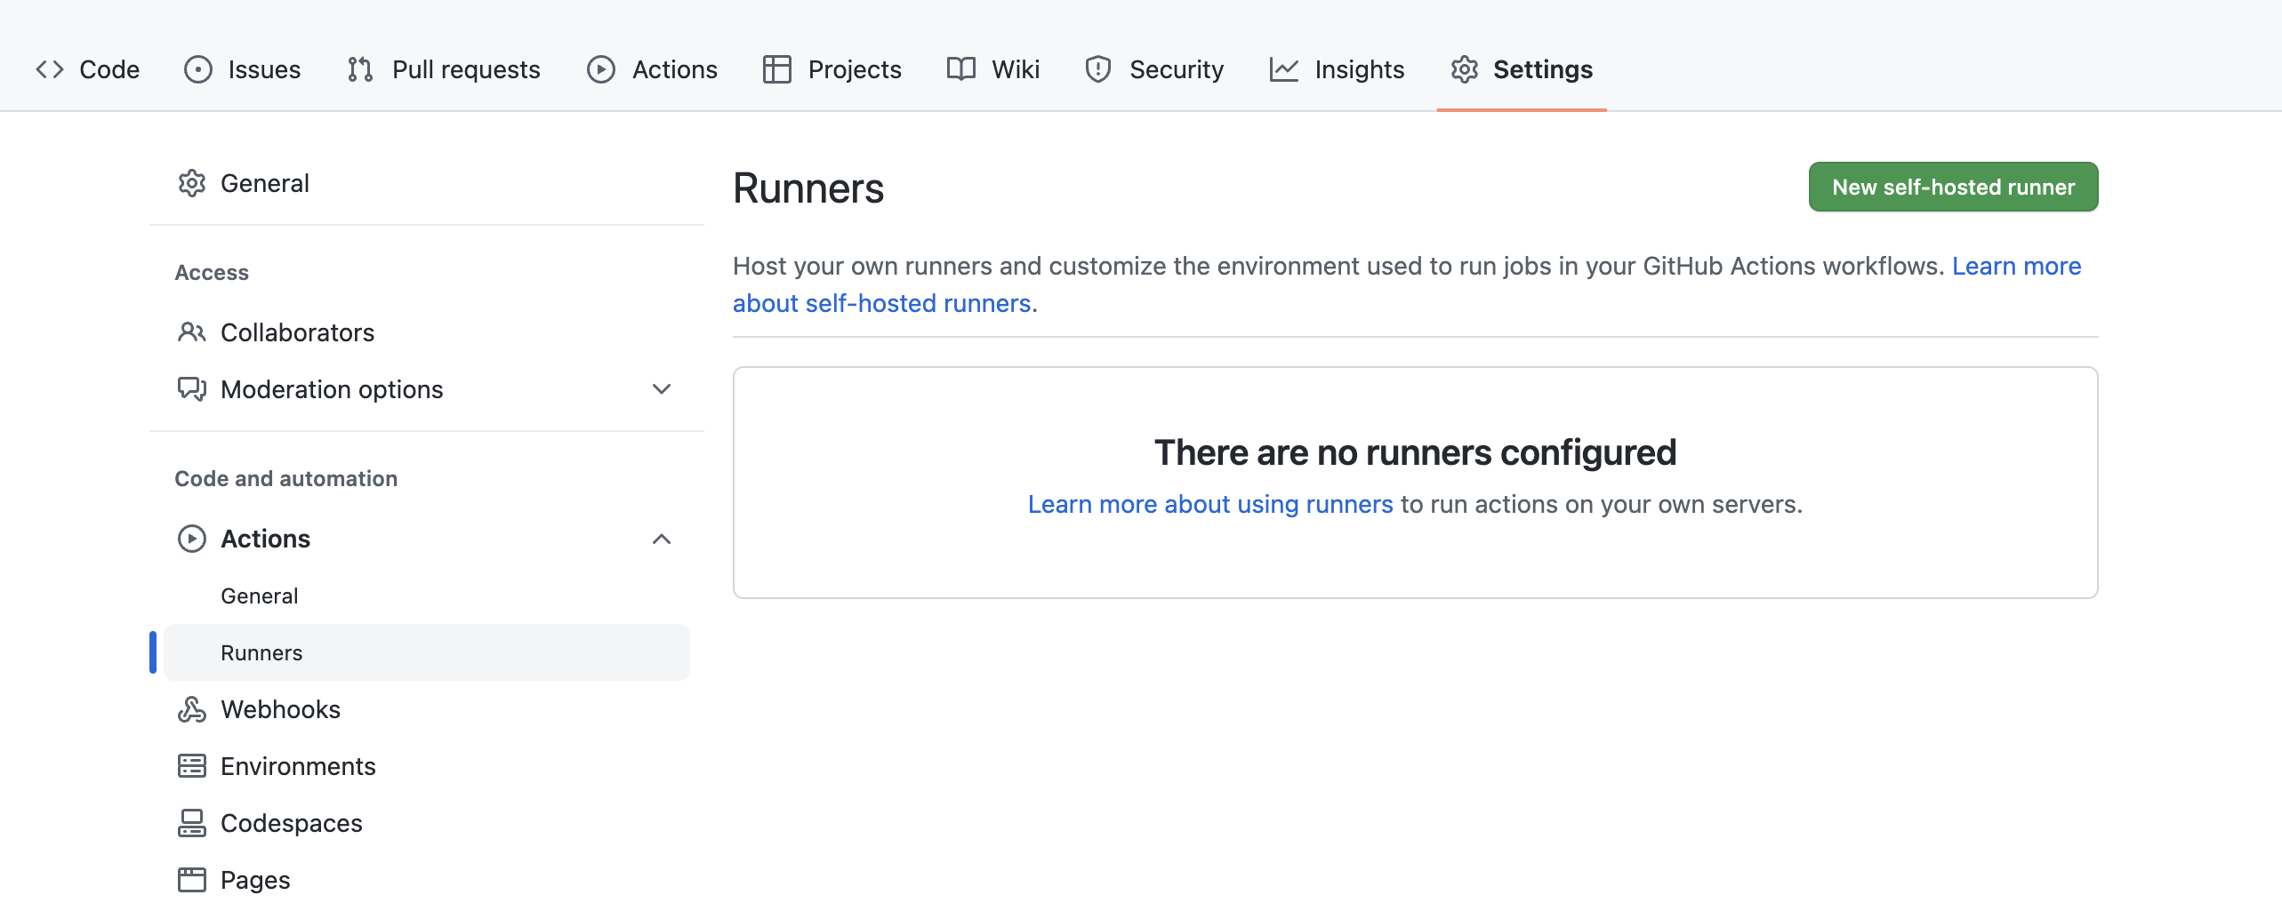Click the Codespaces computer icon
This screenshot has height=919, width=2282.
191,823
